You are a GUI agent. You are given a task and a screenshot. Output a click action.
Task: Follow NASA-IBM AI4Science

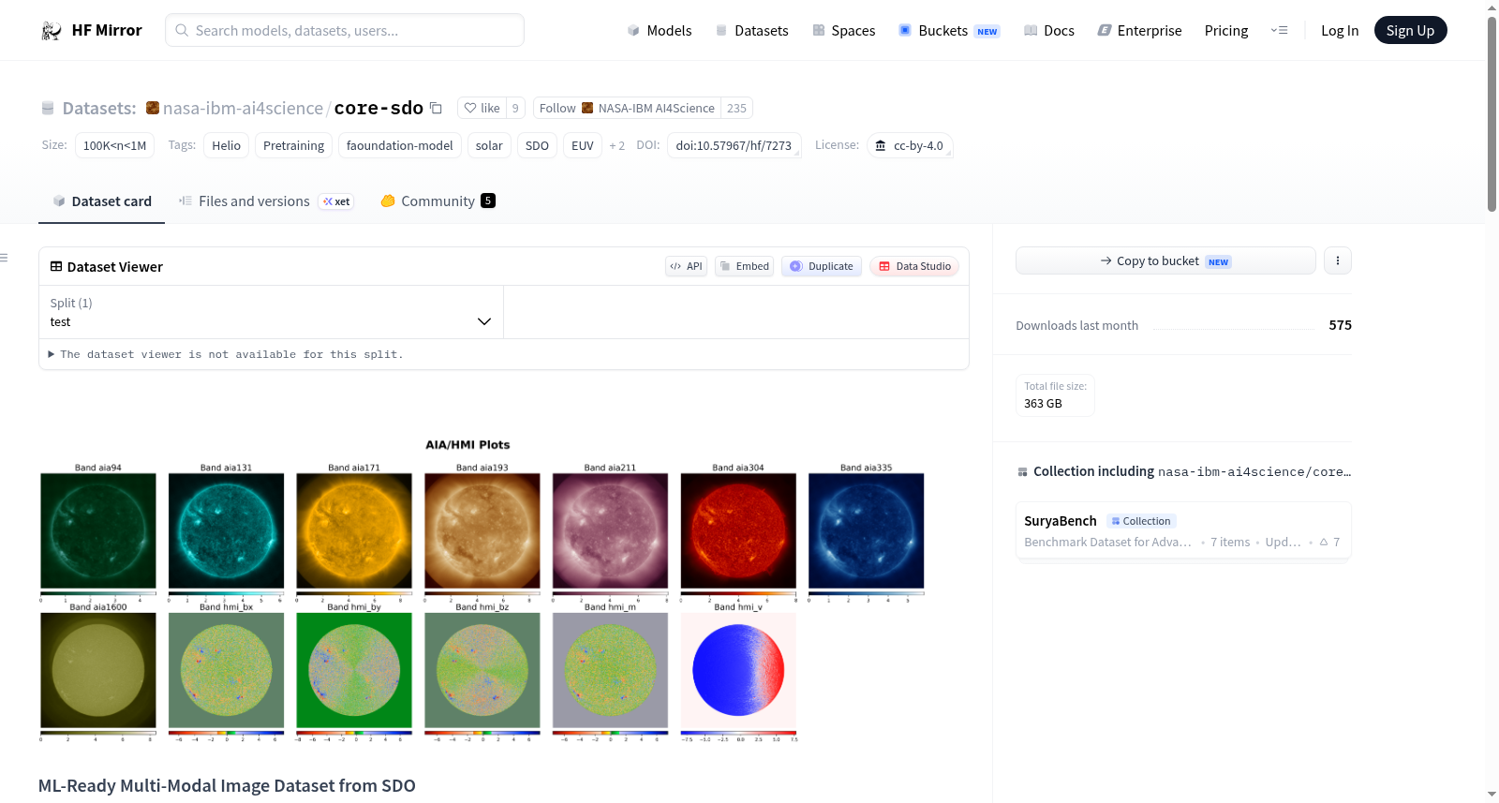click(627, 108)
